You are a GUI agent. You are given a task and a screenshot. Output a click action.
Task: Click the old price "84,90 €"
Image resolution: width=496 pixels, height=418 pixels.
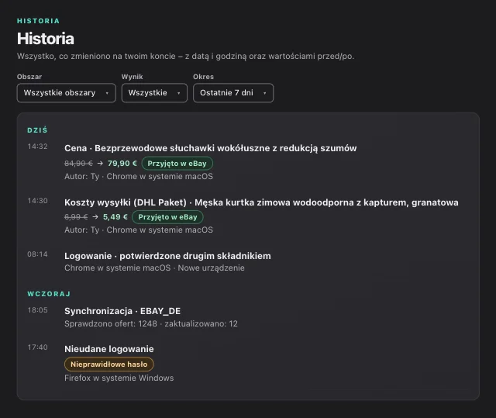point(78,164)
